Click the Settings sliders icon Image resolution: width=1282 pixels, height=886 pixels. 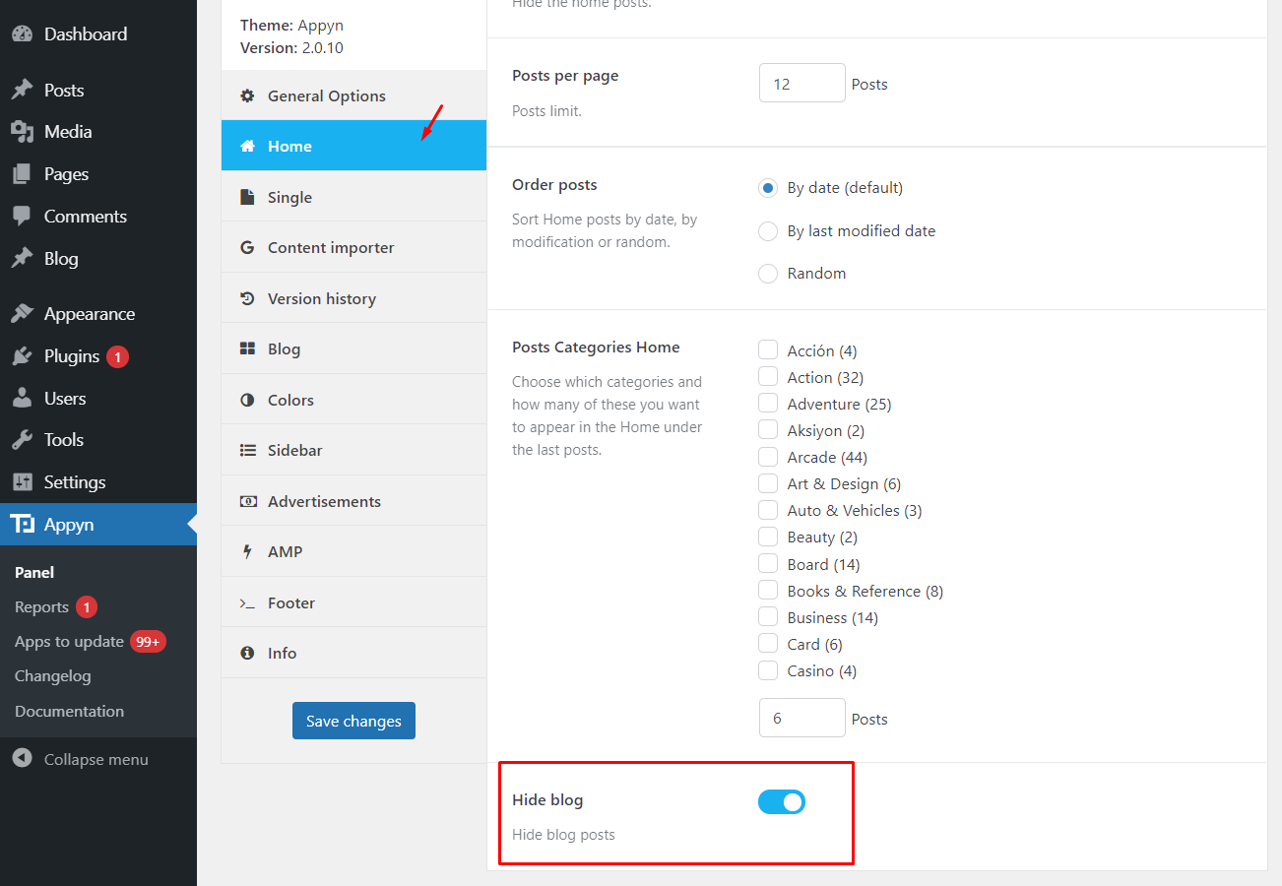pos(22,482)
